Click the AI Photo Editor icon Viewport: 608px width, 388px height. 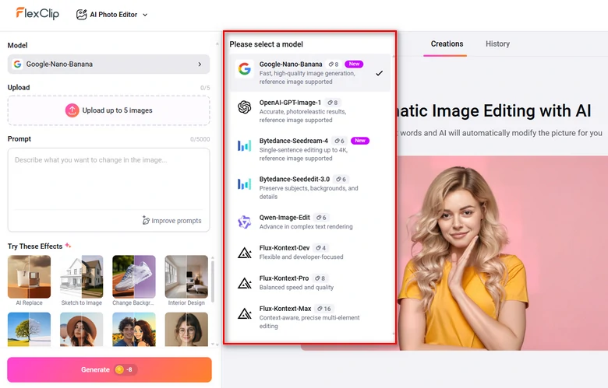pyautogui.click(x=81, y=15)
